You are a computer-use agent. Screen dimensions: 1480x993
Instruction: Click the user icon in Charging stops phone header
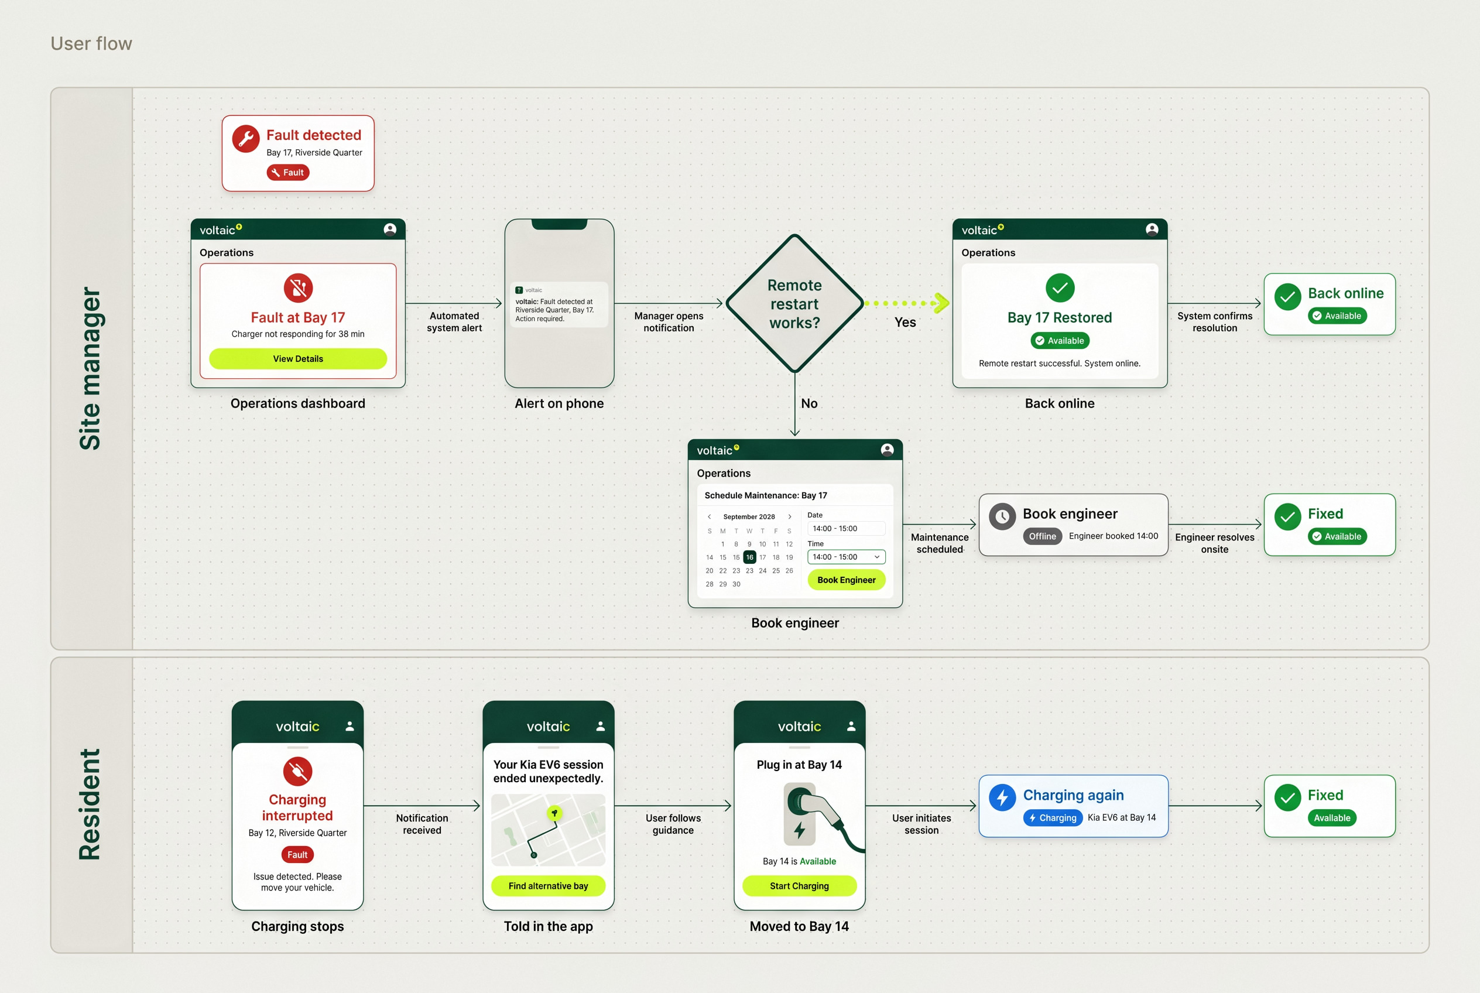[x=350, y=727]
